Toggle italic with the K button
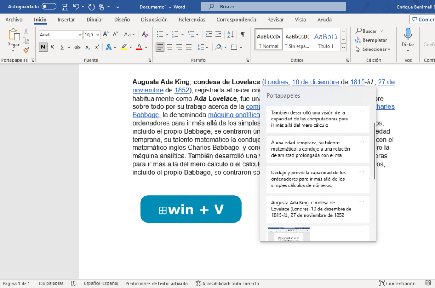The height and width of the screenshot is (288, 435). 52,47
